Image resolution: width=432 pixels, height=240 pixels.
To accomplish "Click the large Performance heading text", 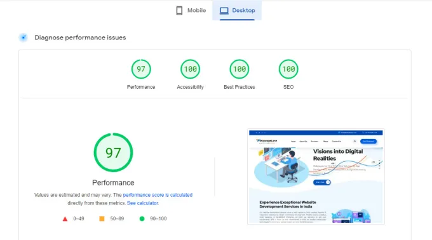I will pyautogui.click(x=113, y=183).
